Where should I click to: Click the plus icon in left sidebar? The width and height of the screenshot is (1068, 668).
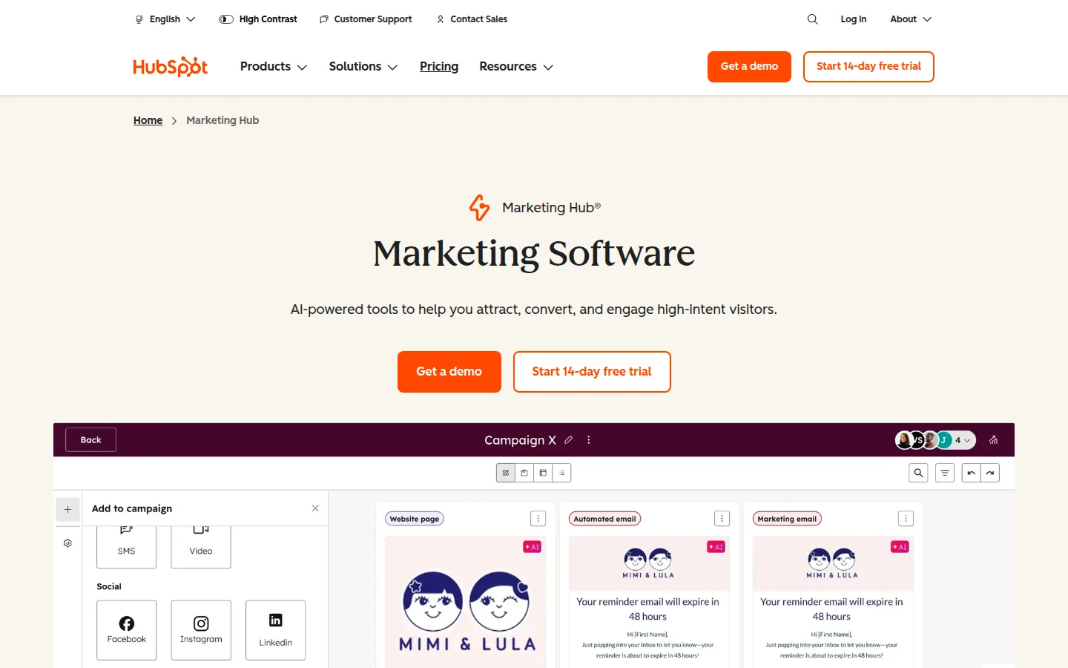point(67,509)
